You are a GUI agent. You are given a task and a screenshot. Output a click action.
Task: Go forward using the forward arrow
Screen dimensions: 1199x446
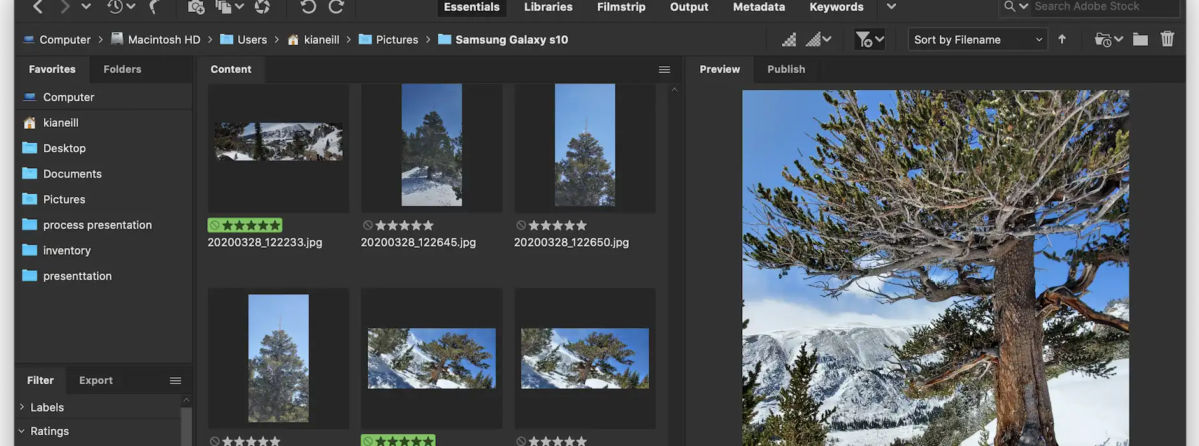click(x=64, y=7)
